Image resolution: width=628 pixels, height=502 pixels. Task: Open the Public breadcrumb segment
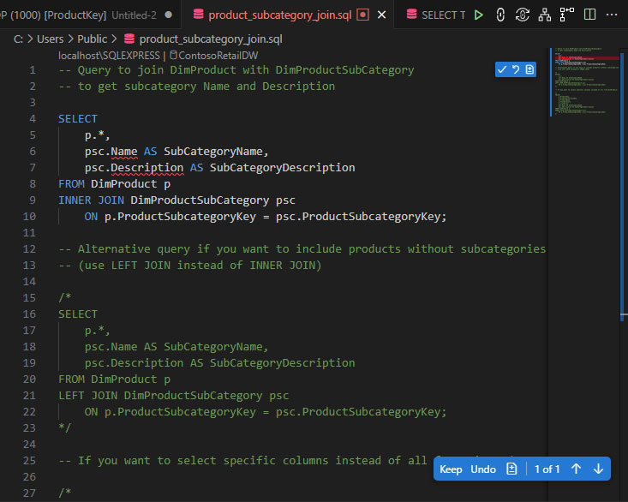coord(93,39)
